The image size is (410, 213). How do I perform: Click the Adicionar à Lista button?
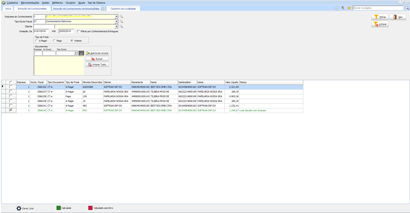pos(97,53)
